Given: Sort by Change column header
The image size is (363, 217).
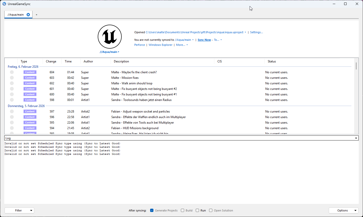Looking at the screenshot, I should tap(52, 61).
